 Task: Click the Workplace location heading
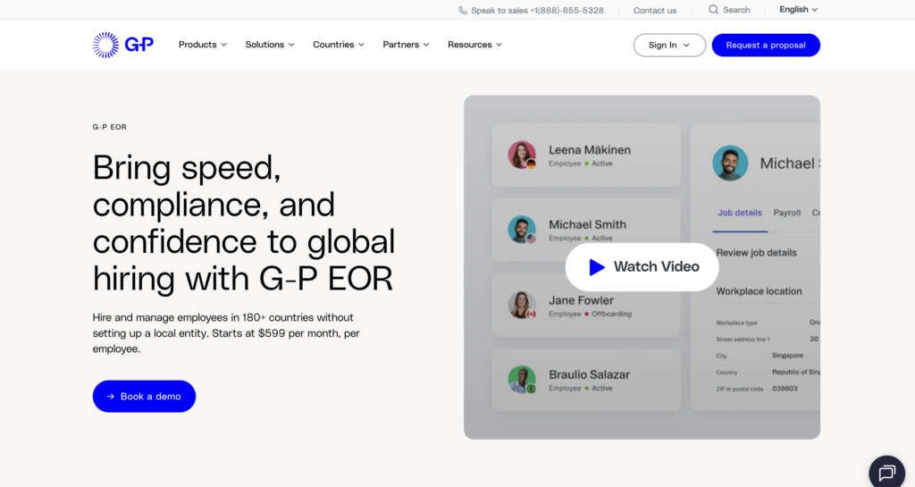(759, 291)
